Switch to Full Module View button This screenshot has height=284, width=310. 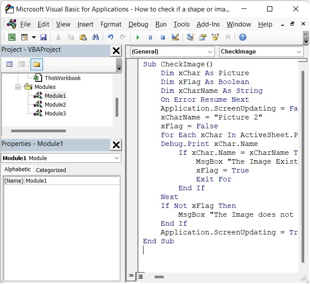(x=140, y=276)
